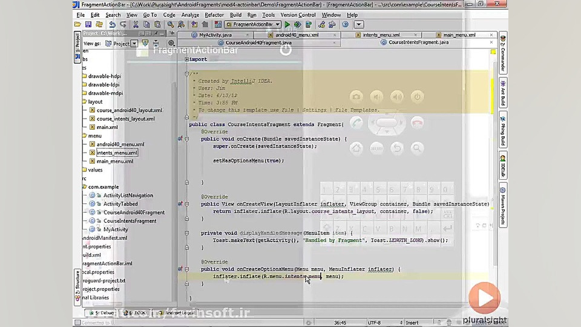The width and height of the screenshot is (581, 327).
Task: Click the override gutter marker beside onCreateOptionsMenu
Action: (180, 269)
